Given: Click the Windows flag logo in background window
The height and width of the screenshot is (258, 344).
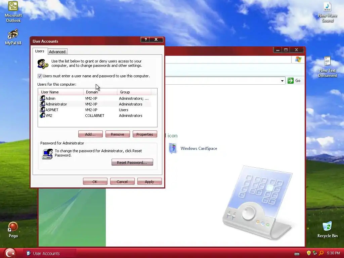Looking at the screenshot, I should point(298,59).
